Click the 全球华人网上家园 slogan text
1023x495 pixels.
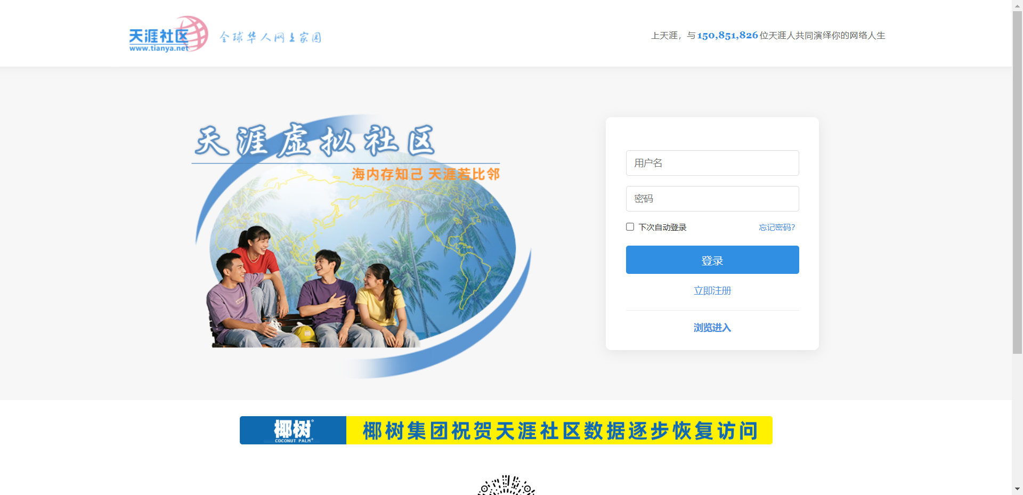coord(271,37)
